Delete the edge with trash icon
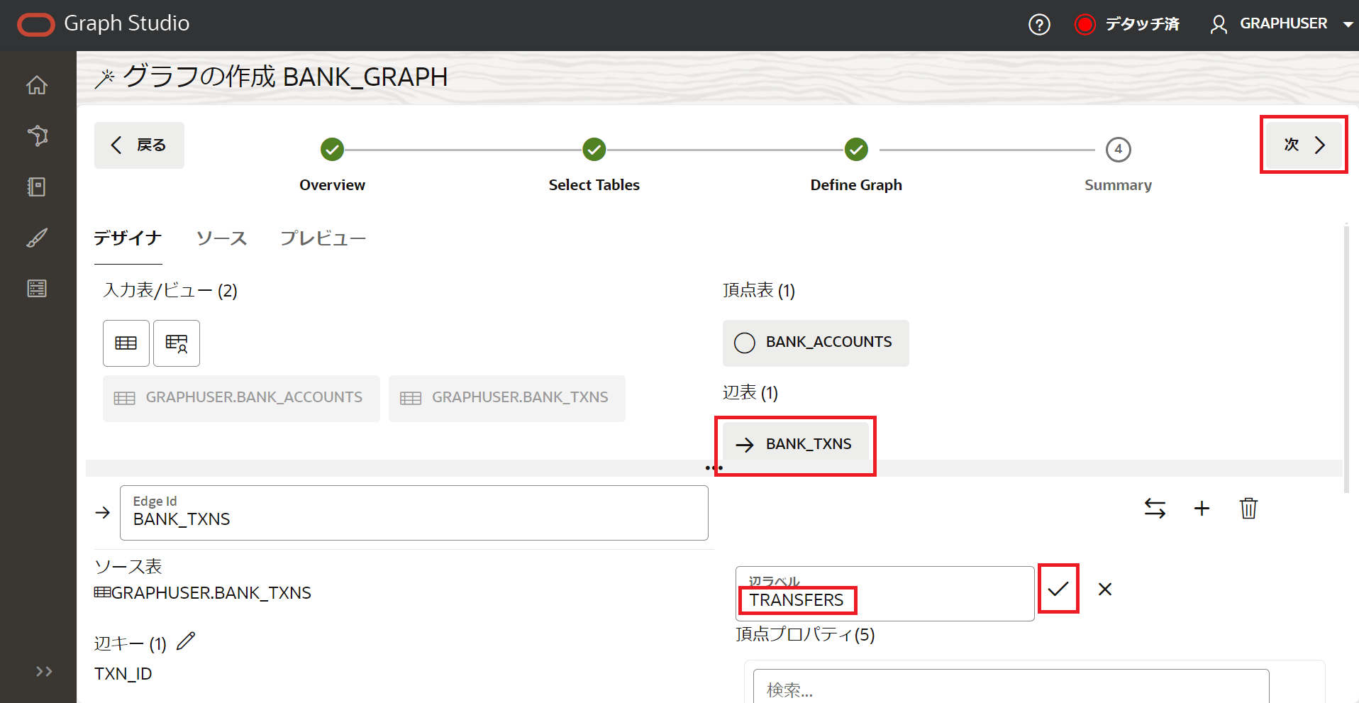Viewport: 1359px width, 703px height. [x=1248, y=508]
